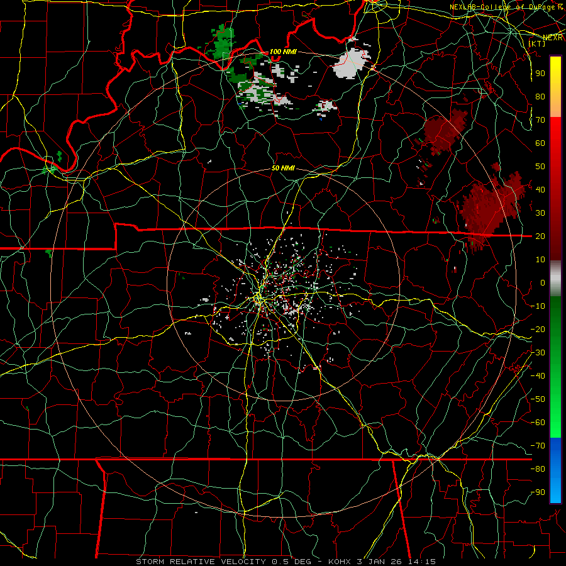Click the -30 value on velocity scale
The height and width of the screenshot is (566, 566).
point(538,353)
